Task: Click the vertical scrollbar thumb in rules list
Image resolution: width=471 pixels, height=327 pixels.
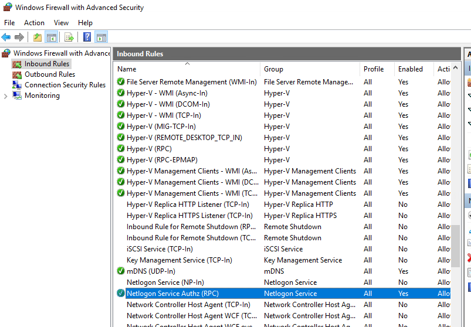Action: pos(455,246)
